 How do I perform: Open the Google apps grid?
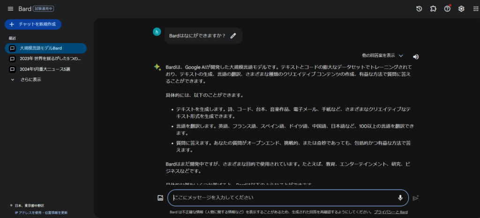(475, 9)
